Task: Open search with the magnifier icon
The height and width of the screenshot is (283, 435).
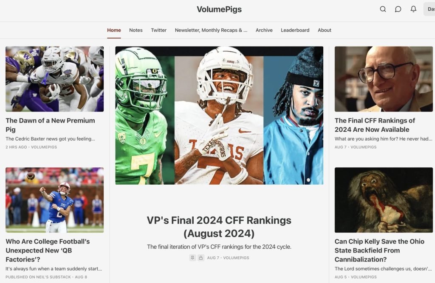Action: pos(383,9)
